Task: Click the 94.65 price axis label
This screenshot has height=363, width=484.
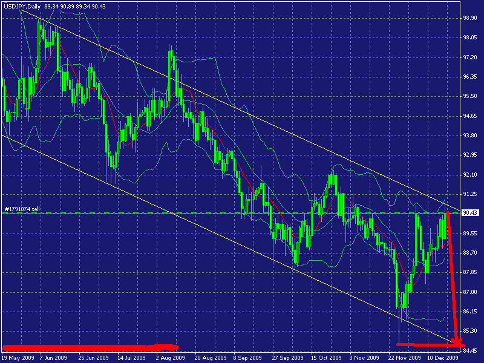Action: point(470,116)
